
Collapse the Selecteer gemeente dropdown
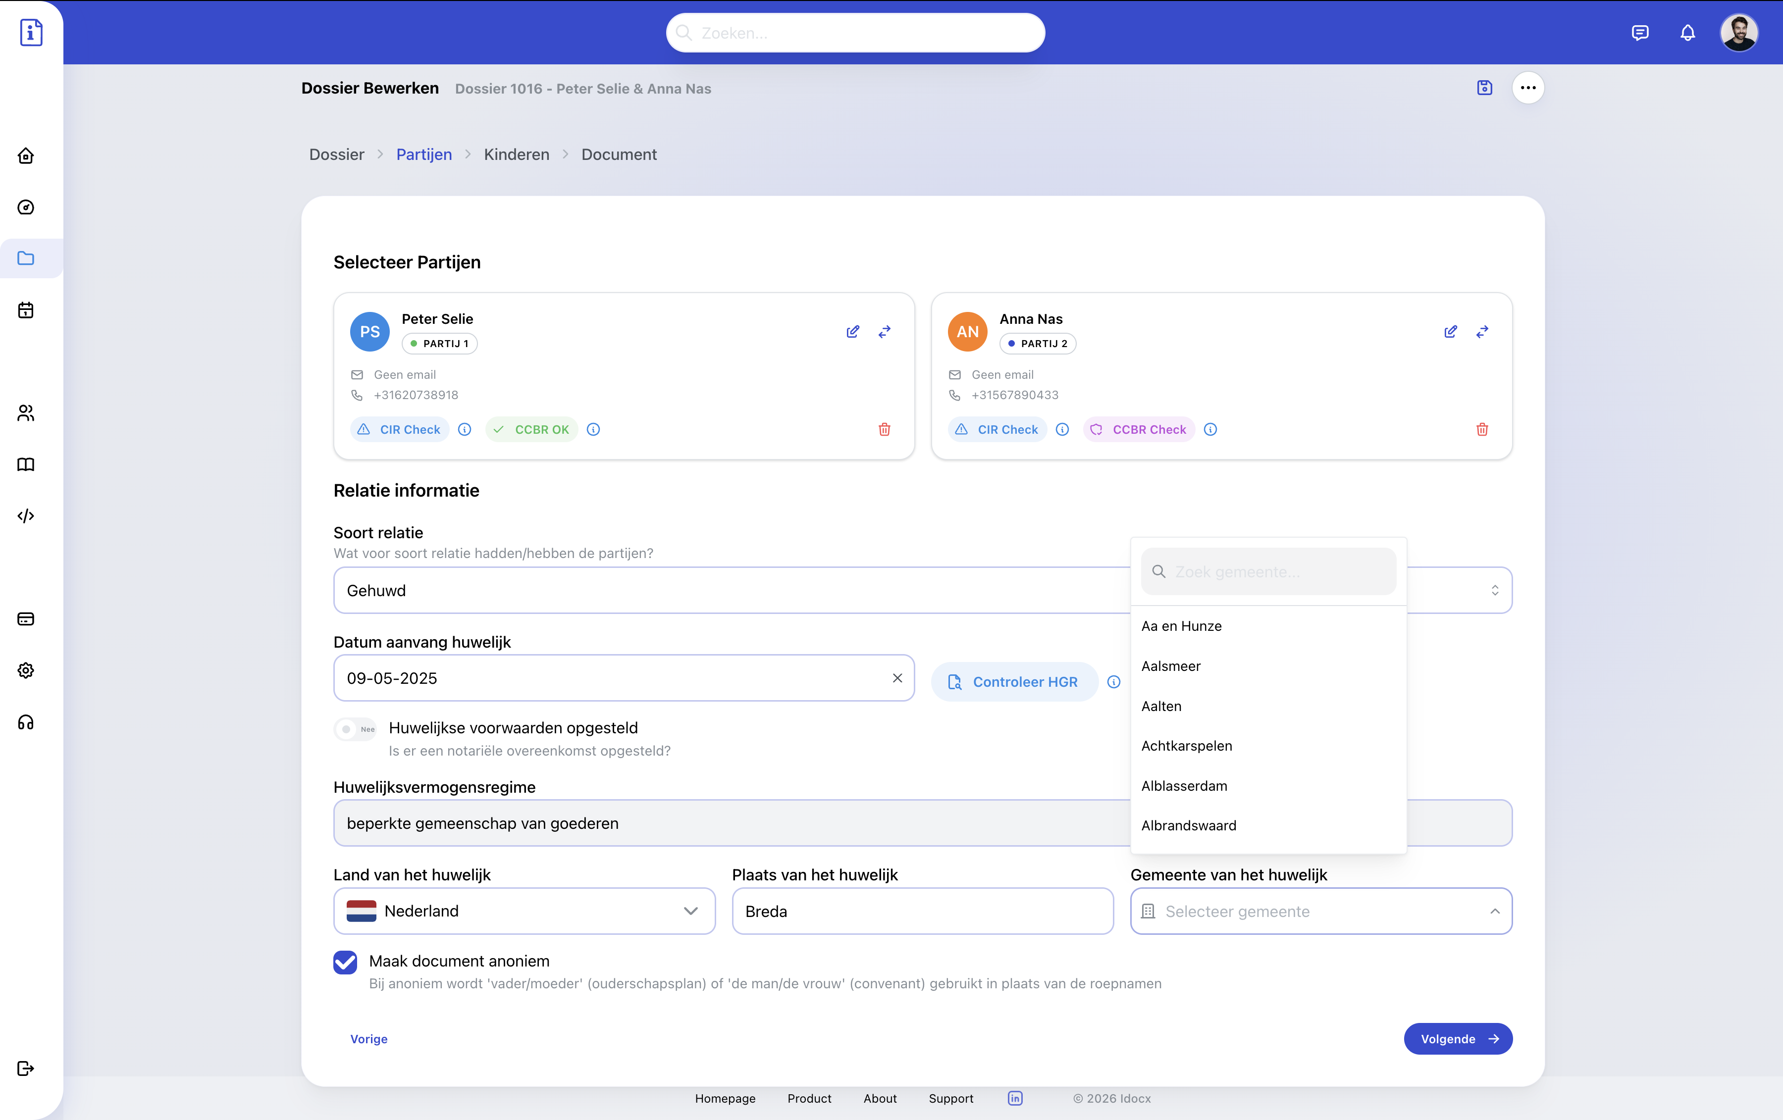[x=1494, y=911]
